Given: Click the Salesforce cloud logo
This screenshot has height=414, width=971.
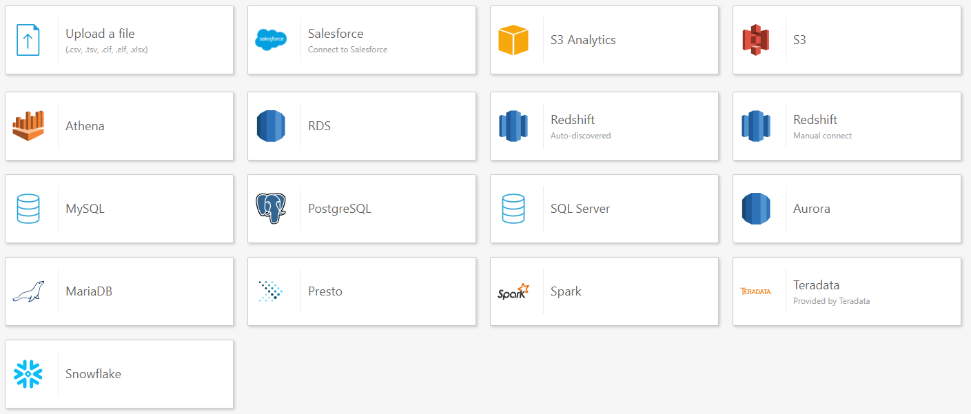Looking at the screenshot, I should (x=271, y=40).
